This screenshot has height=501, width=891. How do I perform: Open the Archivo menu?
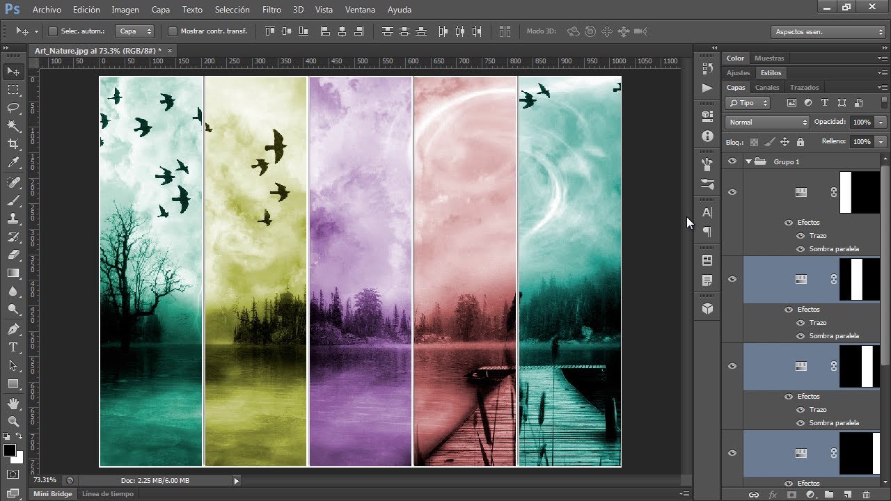click(x=47, y=10)
